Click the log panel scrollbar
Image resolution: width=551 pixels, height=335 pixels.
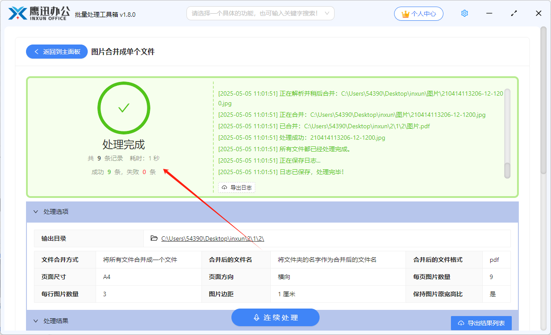pyautogui.click(x=507, y=132)
